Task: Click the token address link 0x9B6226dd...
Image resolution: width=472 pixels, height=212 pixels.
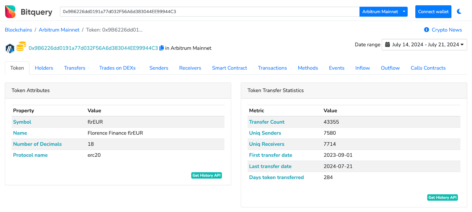Action: coord(93,48)
